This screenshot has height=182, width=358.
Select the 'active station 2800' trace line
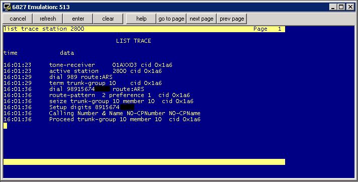point(82,71)
